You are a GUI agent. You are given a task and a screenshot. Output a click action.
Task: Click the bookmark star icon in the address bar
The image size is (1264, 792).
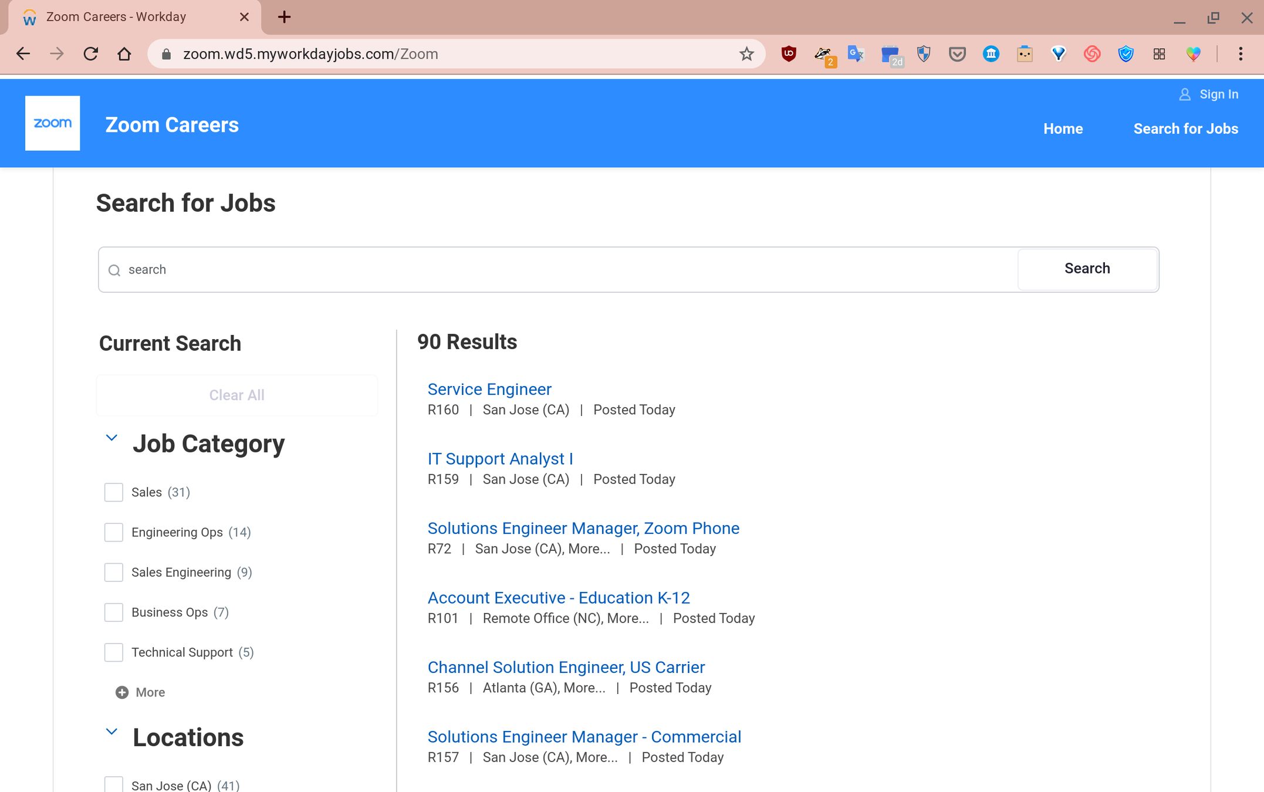(x=746, y=54)
